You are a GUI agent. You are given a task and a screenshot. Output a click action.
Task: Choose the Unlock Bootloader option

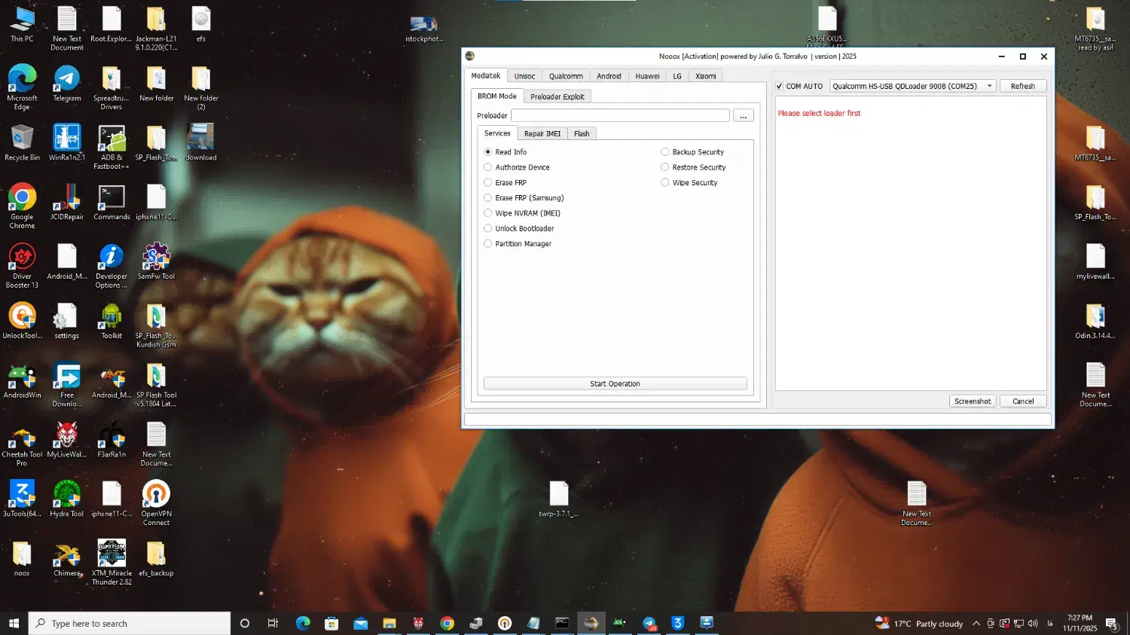tap(488, 229)
